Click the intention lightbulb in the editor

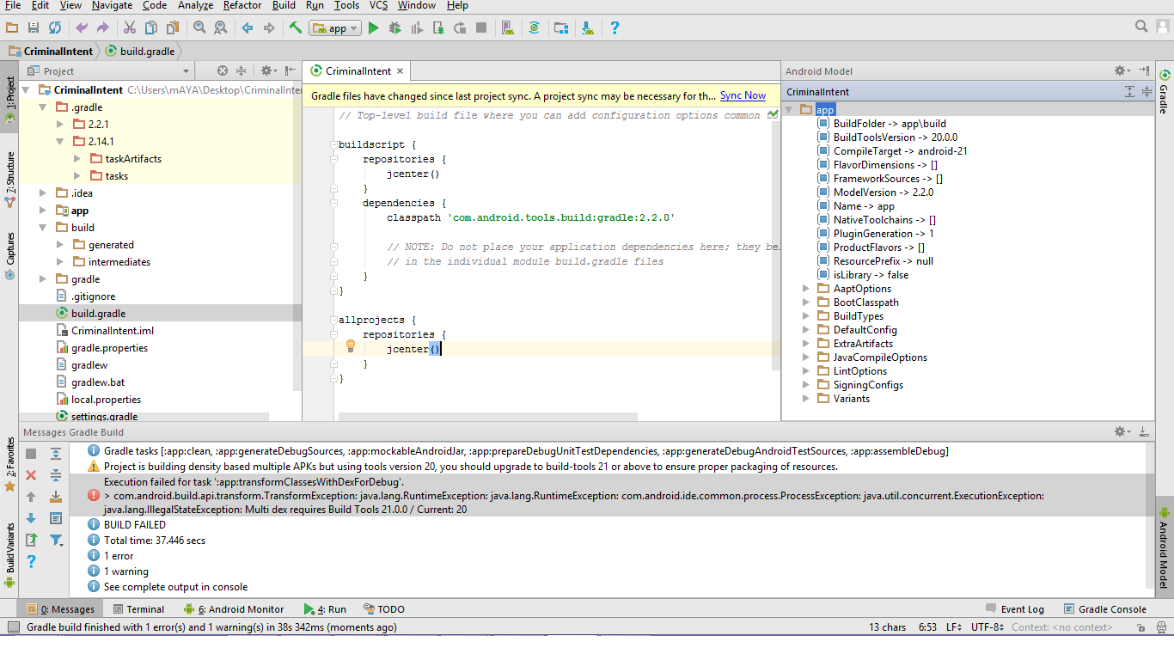(351, 346)
